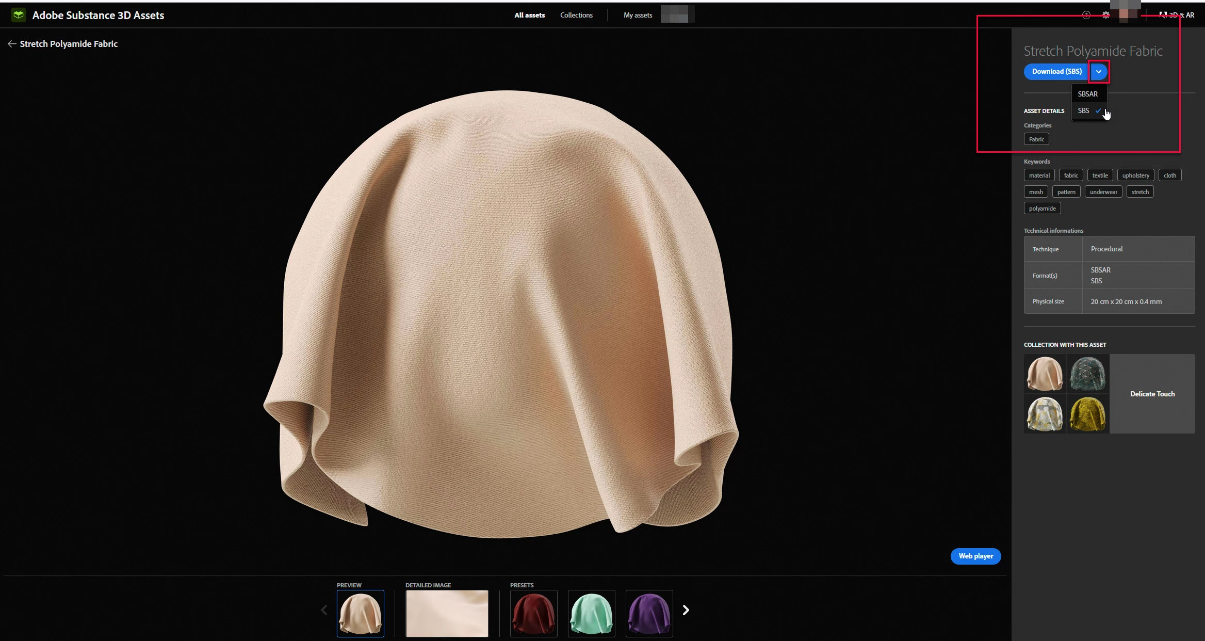The height and width of the screenshot is (641, 1205).
Task: Select the red fabric preset
Action: tap(533, 613)
